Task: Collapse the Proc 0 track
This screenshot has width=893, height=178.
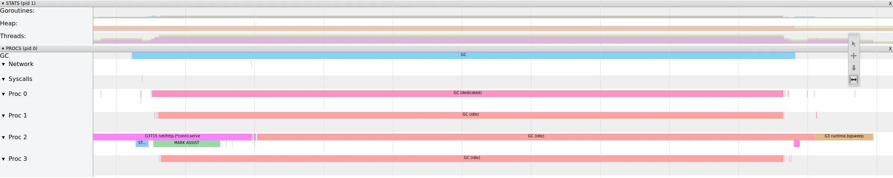Action: 3,94
